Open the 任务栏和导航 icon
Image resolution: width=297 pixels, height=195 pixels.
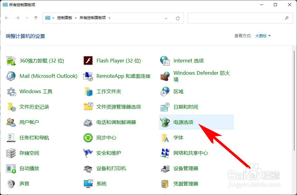coord(11,138)
